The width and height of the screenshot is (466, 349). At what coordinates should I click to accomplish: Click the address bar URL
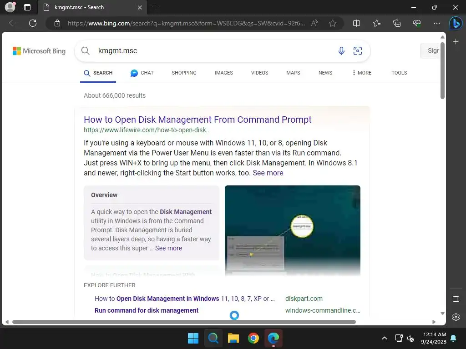[186, 23]
